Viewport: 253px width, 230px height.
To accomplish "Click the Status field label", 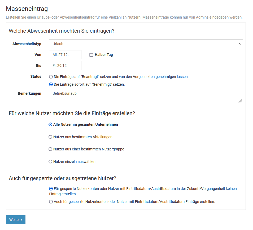I will tap(36, 76).
